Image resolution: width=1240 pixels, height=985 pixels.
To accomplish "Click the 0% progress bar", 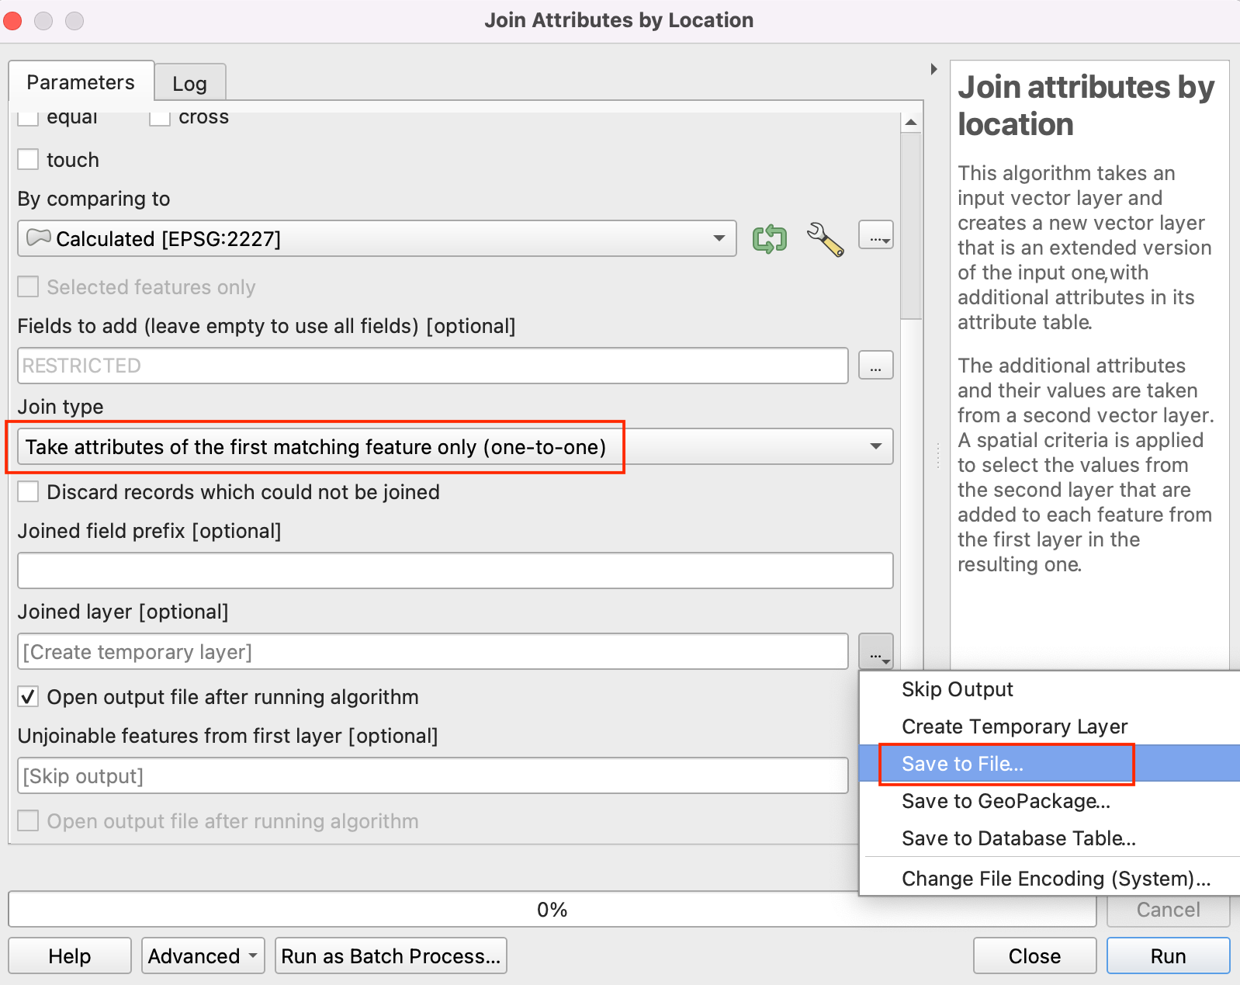I will pos(552,909).
